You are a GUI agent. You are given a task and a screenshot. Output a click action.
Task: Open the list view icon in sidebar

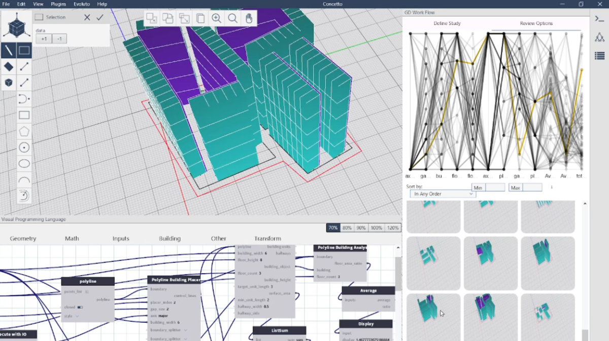point(599,56)
